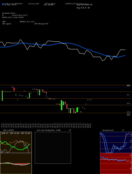Click the 'ADX signal:' label
Image resolution: width=132 pixels, height=174 pixels.
click(7, 24)
